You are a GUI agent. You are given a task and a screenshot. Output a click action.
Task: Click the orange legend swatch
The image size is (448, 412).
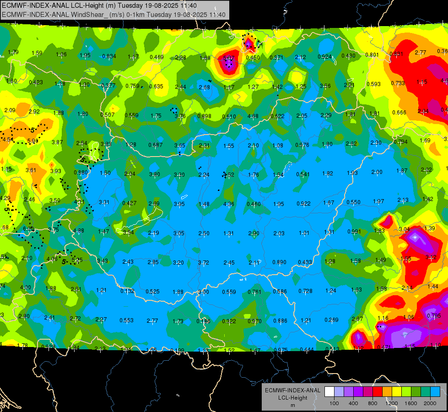coord(387,392)
